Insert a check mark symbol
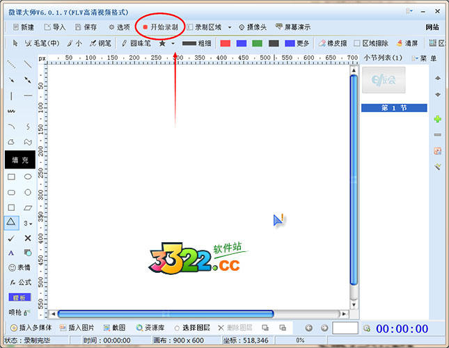This screenshot has width=449, height=348. [11, 238]
